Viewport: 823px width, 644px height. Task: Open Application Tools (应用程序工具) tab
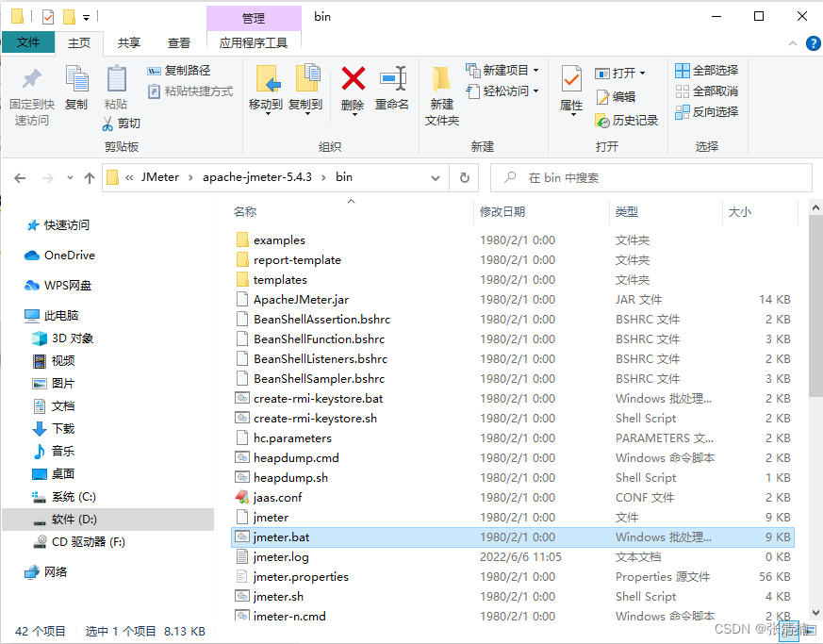pyautogui.click(x=254, y=43)
